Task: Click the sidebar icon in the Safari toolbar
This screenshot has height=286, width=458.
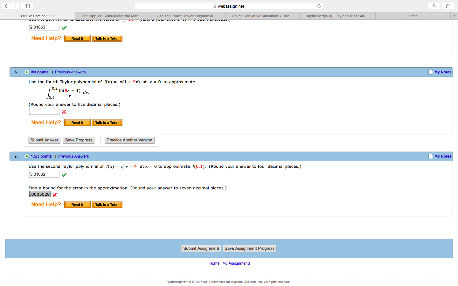Action: [x=27, y=6]
